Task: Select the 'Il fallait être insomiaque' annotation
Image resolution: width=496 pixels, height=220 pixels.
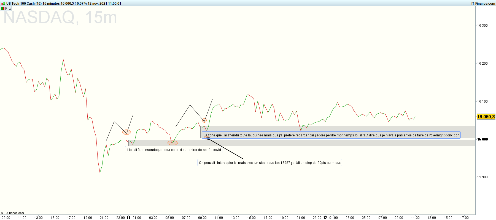Action: (174, 150)
